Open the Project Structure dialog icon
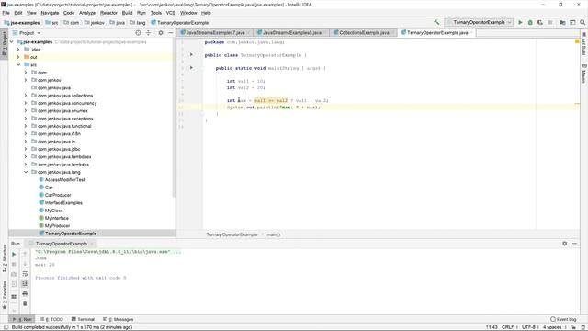The width and height of the screenshot is (588, 331). pyautogui.click(x=562, y=22)
